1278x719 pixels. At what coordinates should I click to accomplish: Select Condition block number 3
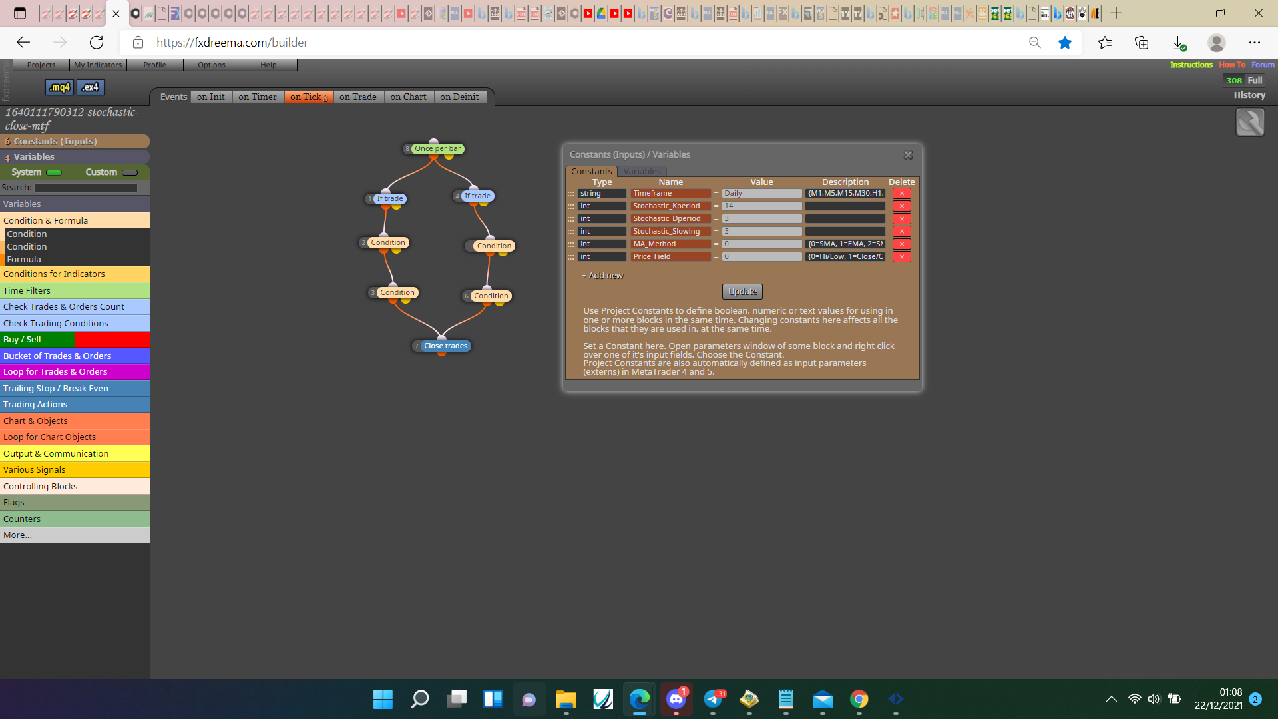pos(397,293)
